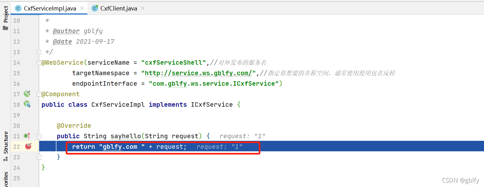484x187 pixels.
Task: Close the CxfServiceImpl.java tab
Action: (82, 8)
